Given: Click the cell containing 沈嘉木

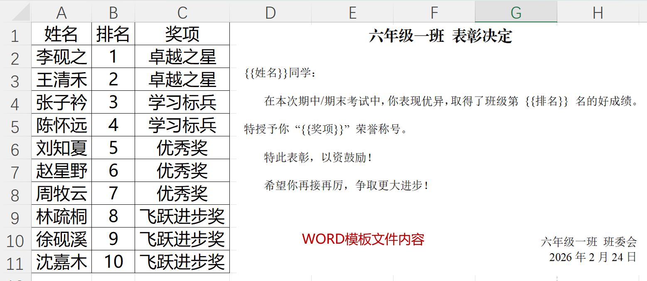Looking at the screenshot, I should pos(62,262).
